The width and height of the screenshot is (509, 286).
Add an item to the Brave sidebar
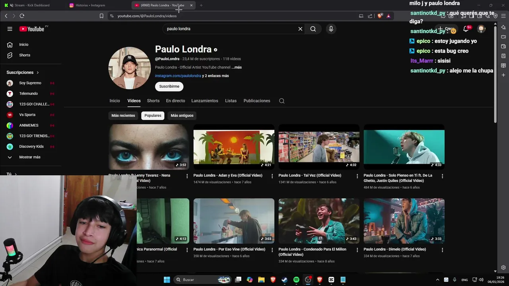pos(503,75)
